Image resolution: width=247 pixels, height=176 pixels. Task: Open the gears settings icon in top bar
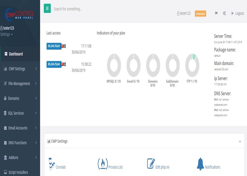(224, 13)
